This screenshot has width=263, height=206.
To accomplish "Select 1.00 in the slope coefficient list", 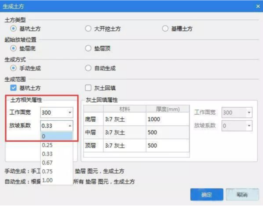I will click(x=56, y=180).
